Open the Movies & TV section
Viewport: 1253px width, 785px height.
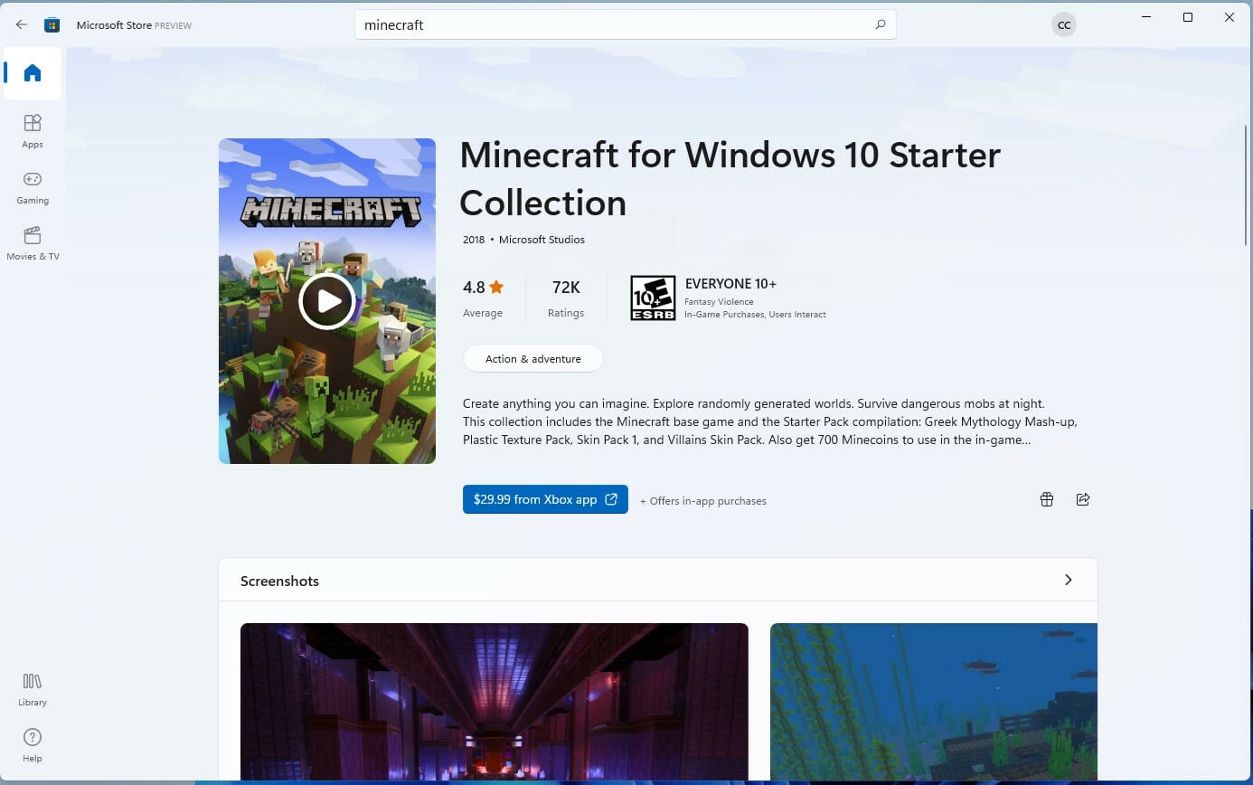[x=33, y=243]
